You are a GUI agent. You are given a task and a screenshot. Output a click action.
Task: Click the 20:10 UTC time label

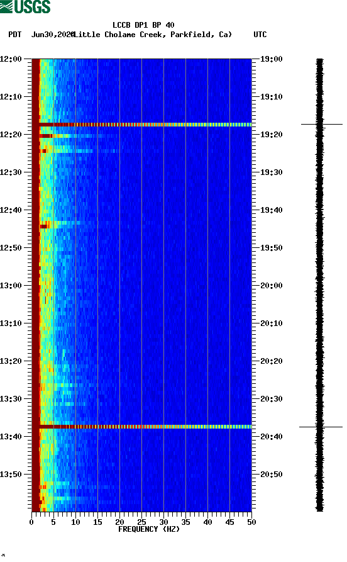tap(272, 323)
